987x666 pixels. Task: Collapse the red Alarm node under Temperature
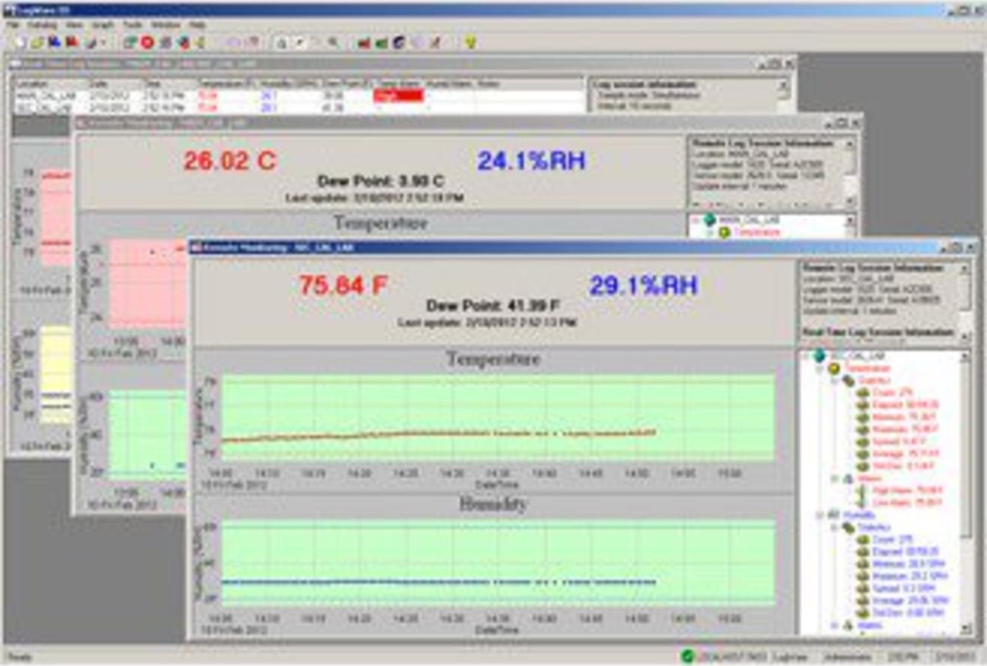coord(834,478)
